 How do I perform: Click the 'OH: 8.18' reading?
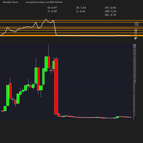(110, 11)
